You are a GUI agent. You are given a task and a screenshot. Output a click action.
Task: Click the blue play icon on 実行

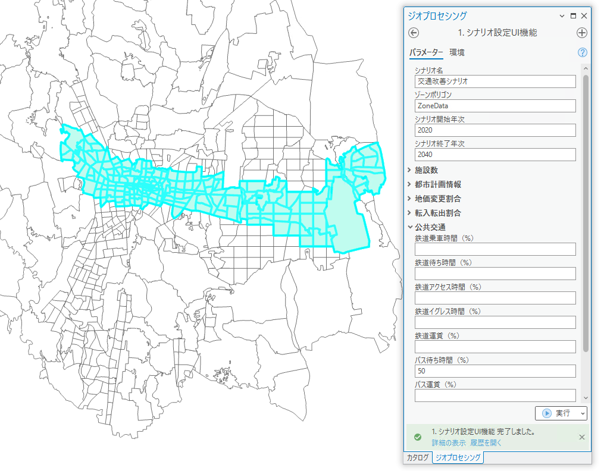tap(546, 413)
